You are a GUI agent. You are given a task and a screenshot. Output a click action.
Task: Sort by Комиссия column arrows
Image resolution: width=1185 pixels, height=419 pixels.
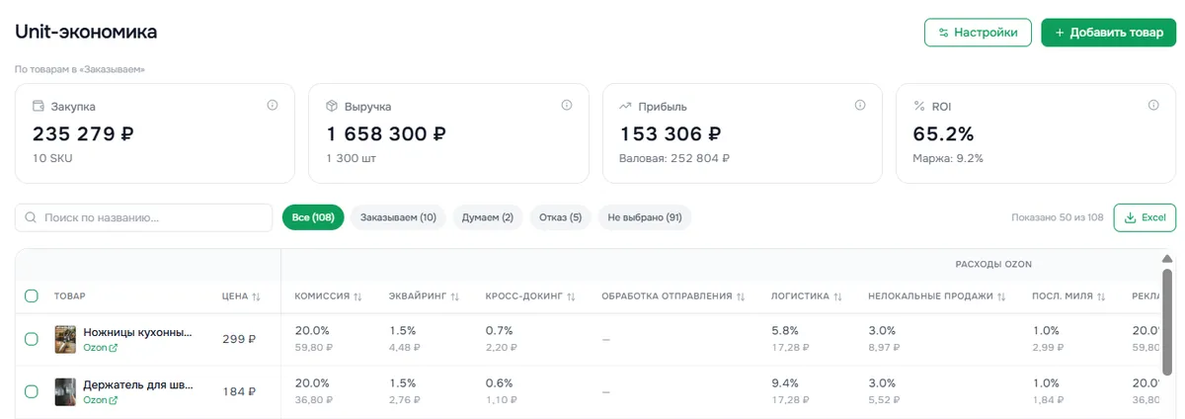coord(358,295)
